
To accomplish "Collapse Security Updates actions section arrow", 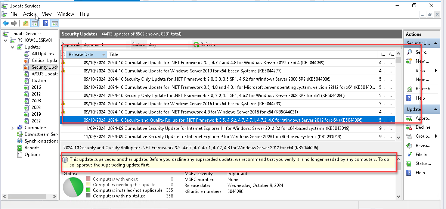I will pos(436,43).
